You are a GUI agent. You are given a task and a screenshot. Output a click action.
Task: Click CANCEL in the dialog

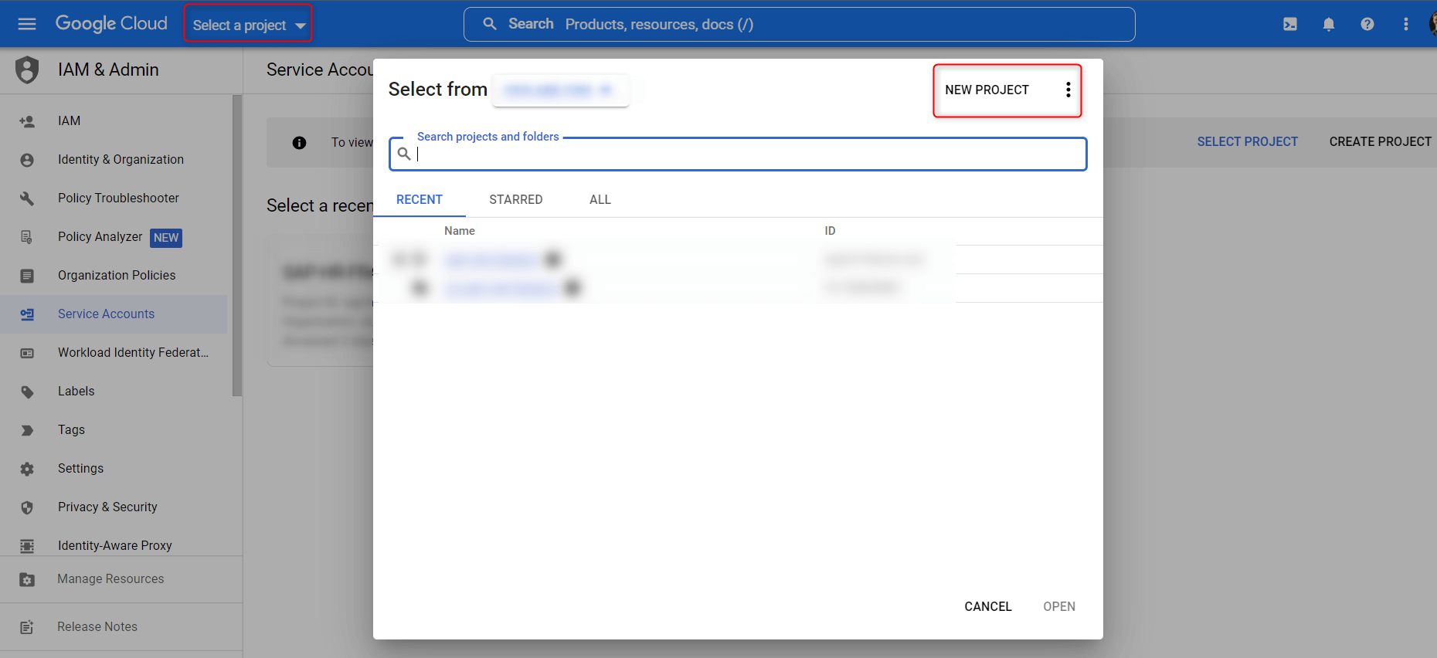pyautogui.click(x=988, y=606)
